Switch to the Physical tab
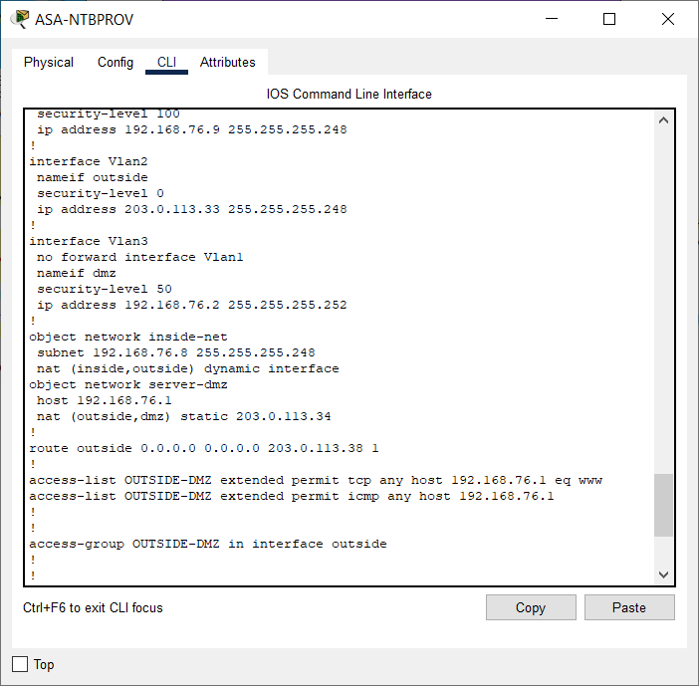Image resolution: width=699 pixels, height=686 pixels. (x=49, y=62)
